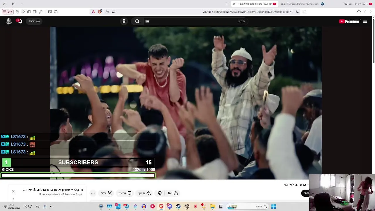Open Leo AI sparkle icon in toolbar
Image resolution: width=375 pixels, height=211 pixels.
pos(23,12)
